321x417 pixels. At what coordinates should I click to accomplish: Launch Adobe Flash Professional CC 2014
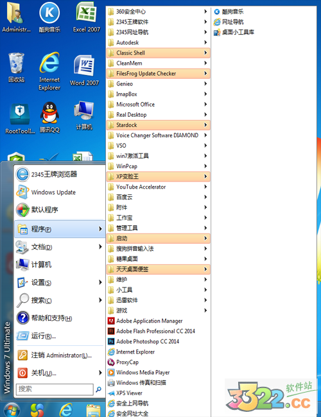159,331
